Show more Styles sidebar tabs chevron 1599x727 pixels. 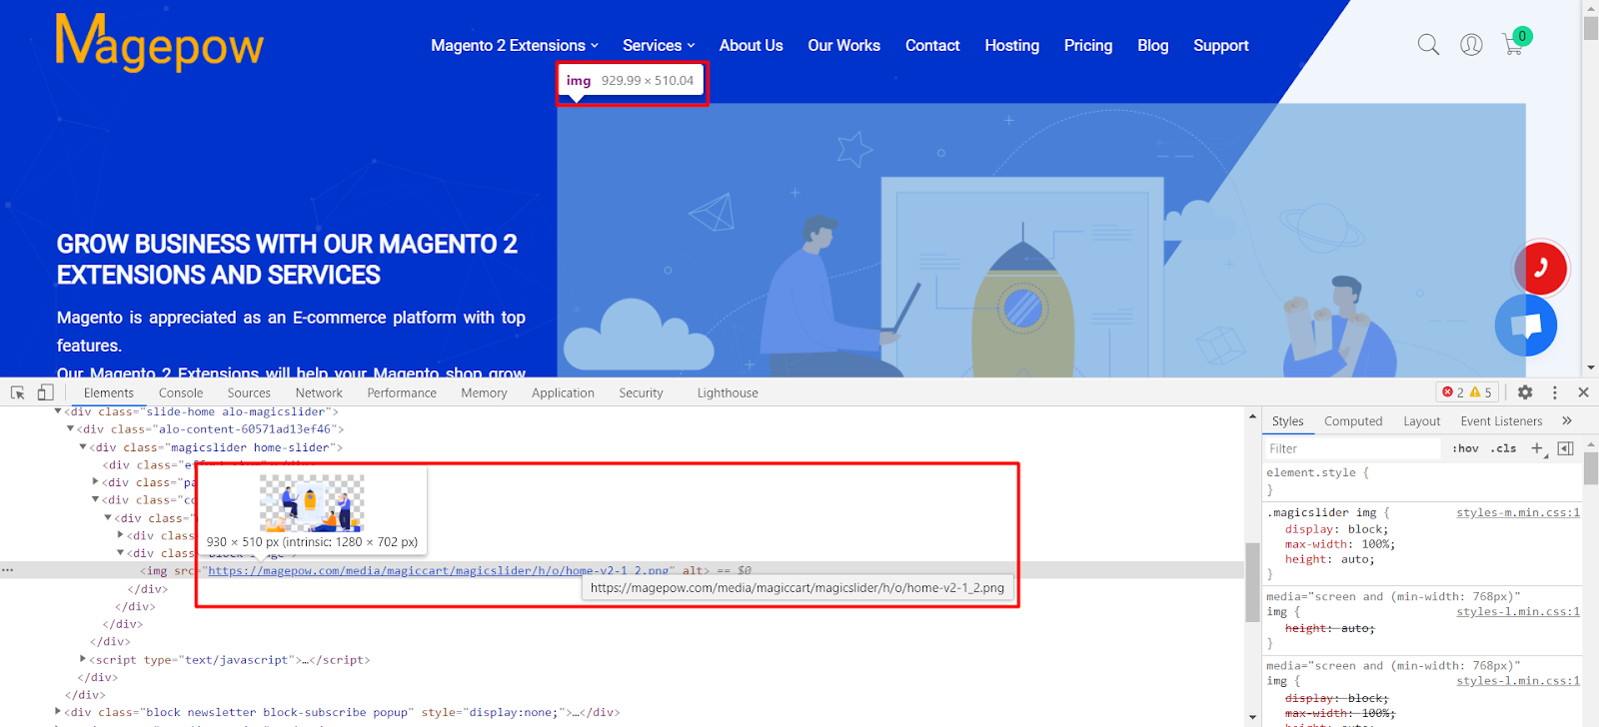tap(1567, 420)
